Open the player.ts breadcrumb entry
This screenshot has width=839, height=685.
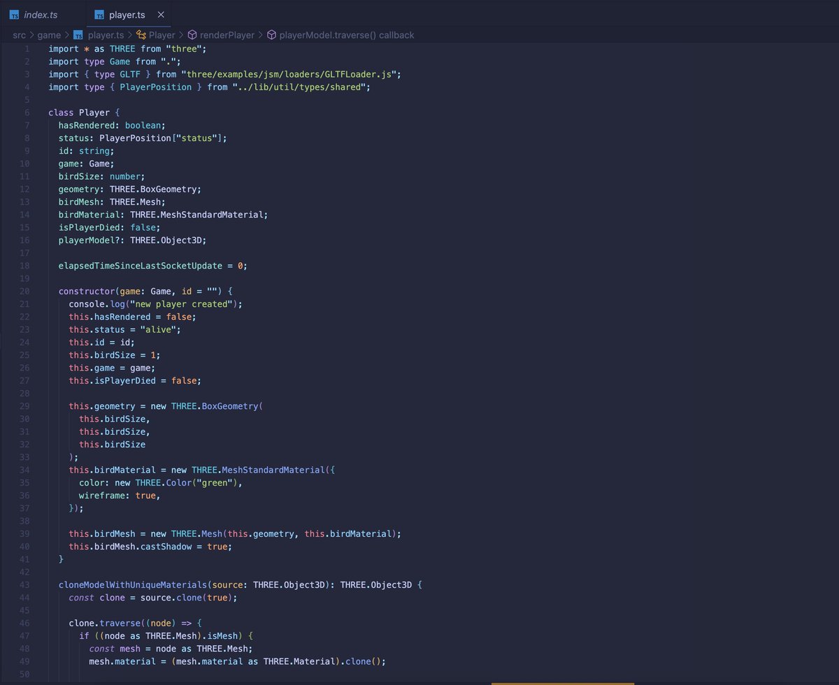tap(106, 35)
